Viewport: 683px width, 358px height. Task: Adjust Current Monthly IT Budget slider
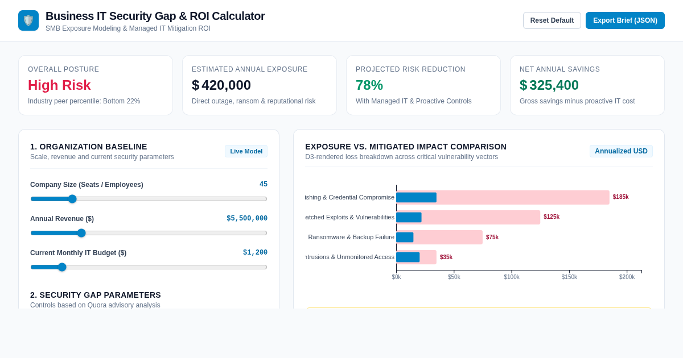click(149, 267)
